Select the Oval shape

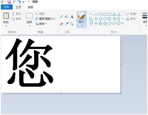[100, 14]
